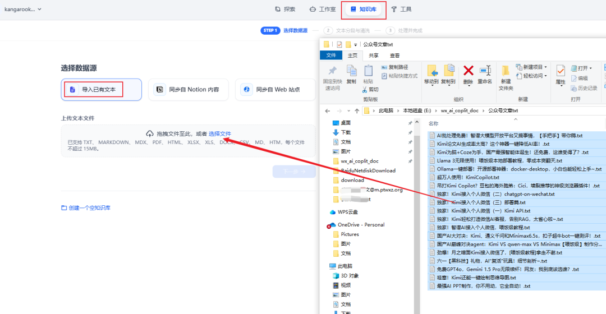Select 3D 对象 in navigation pane
The image size is (606, 314).
pos(346,276)
